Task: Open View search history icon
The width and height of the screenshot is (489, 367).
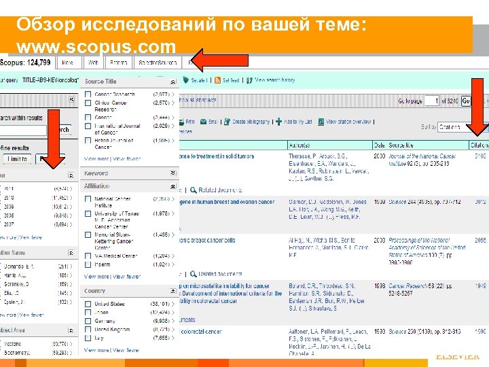Action: pos(249,80)
